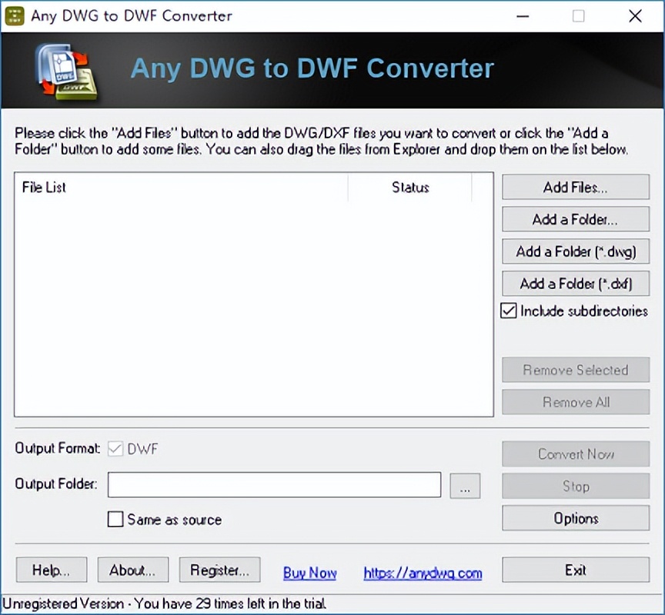
Task: Click the app icon in the title bar
Action: 15,16
